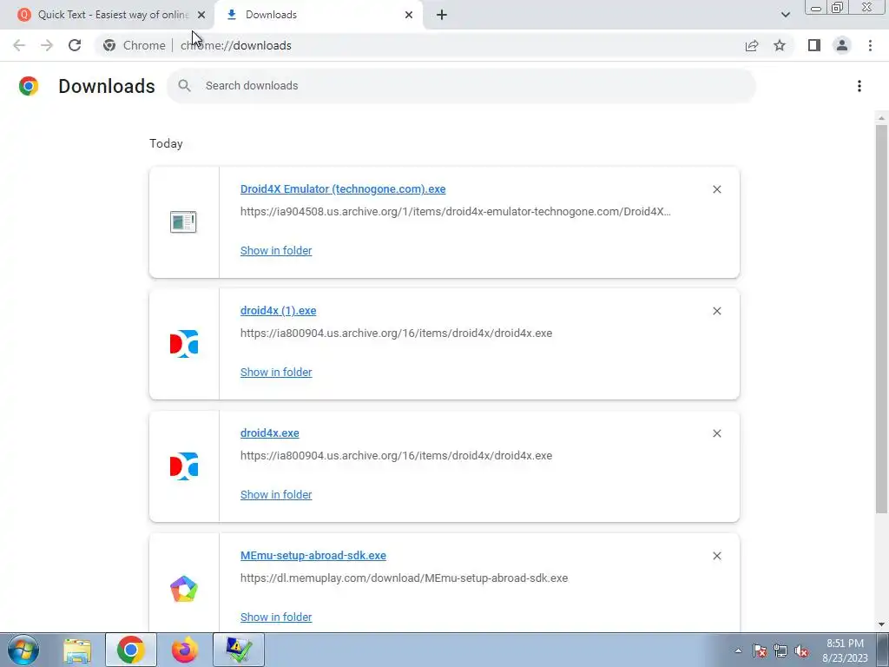Share this page icon in address bar
This screenshot has height=667, width=889.
pyautogui.click(x=752, y=45)
